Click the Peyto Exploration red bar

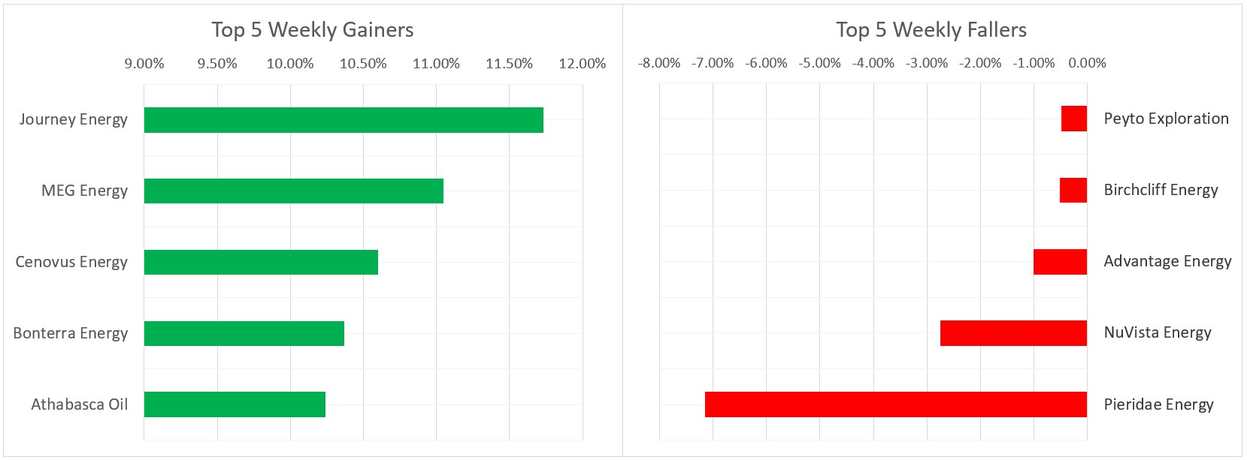[x=1074, y=119]
